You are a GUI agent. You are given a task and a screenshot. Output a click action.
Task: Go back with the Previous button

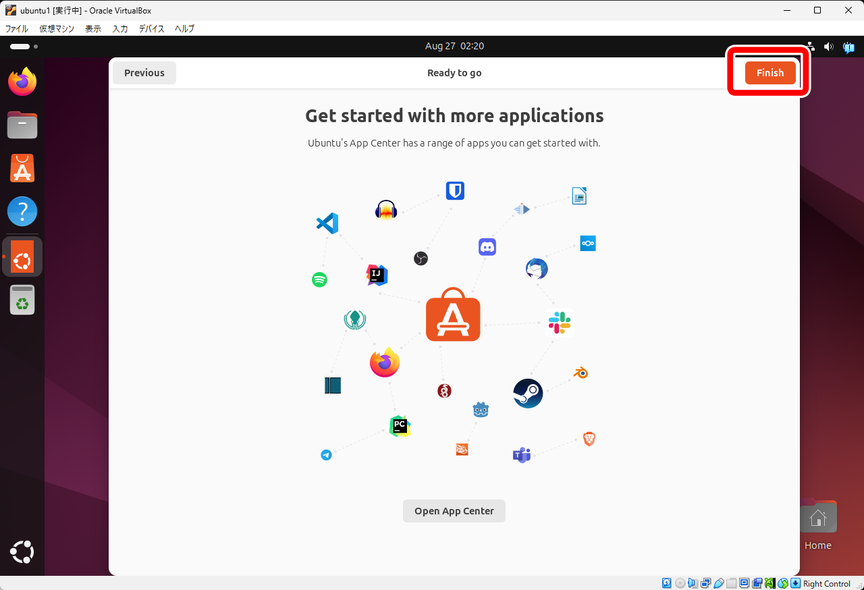click(x=144, y=73)
